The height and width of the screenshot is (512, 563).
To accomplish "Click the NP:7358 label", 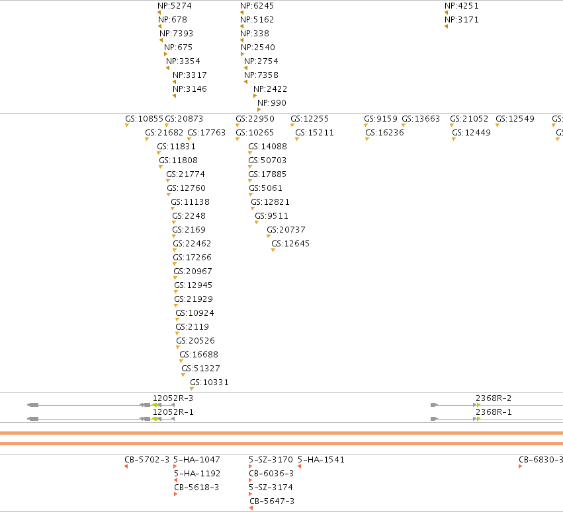I will click(261, 75).
